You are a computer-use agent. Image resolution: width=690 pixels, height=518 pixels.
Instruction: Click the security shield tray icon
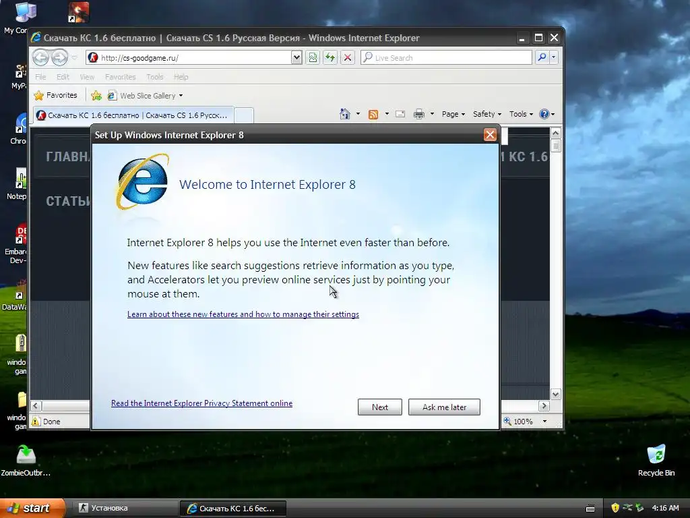(x=615, y=508)
